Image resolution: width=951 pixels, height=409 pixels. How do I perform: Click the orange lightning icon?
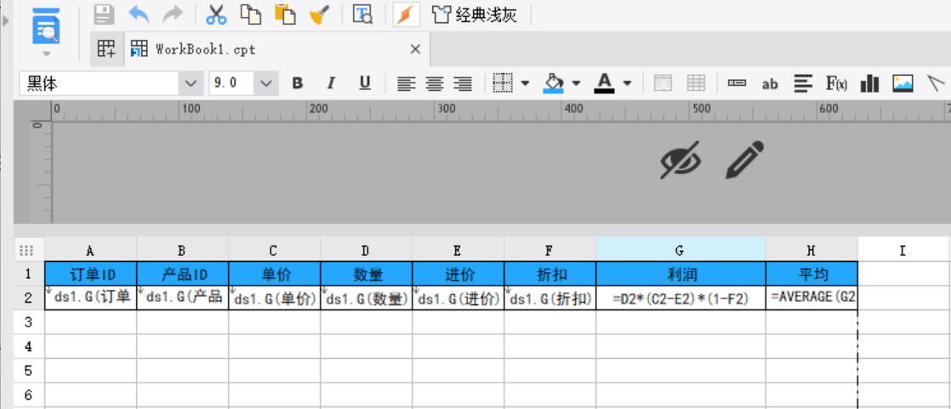coord(407,14)
